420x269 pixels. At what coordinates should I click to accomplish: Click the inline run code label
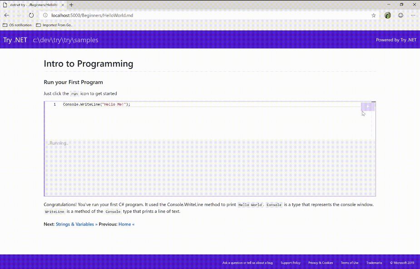(x=74, y=94)
